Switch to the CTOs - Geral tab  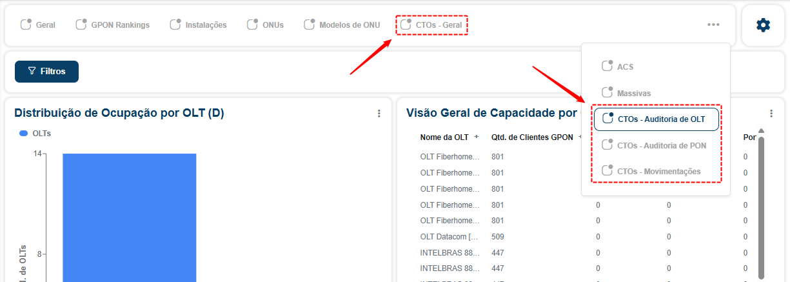(x=431, y=25)
